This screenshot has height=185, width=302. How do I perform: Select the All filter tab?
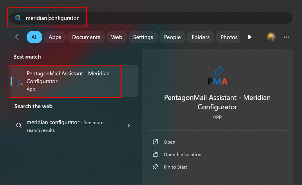[34, 37]
